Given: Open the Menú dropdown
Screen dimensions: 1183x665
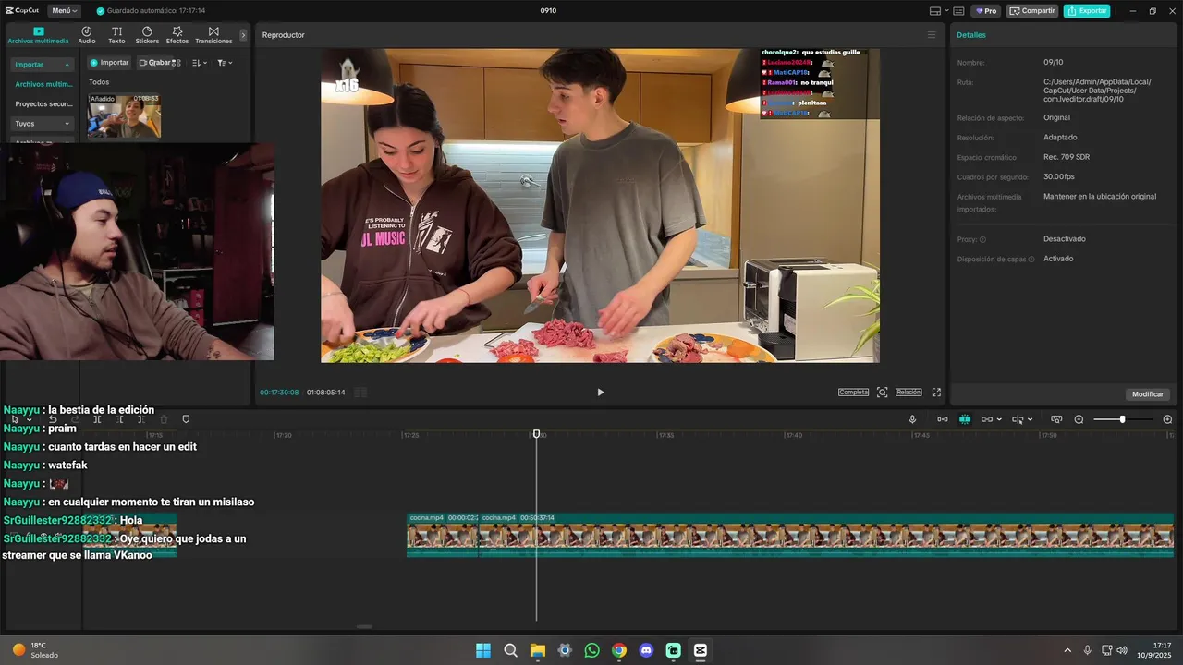Looking at the screenshot, I should point(64,11).
